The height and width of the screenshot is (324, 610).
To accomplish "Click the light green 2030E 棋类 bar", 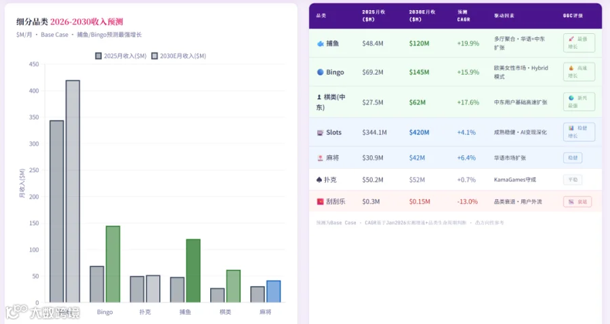I will click(233, 286).
